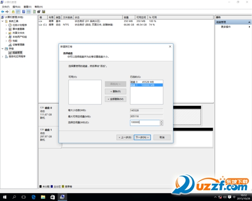Sort by the 容量 column header
The image size is (252, 201).
coord(129,17)
